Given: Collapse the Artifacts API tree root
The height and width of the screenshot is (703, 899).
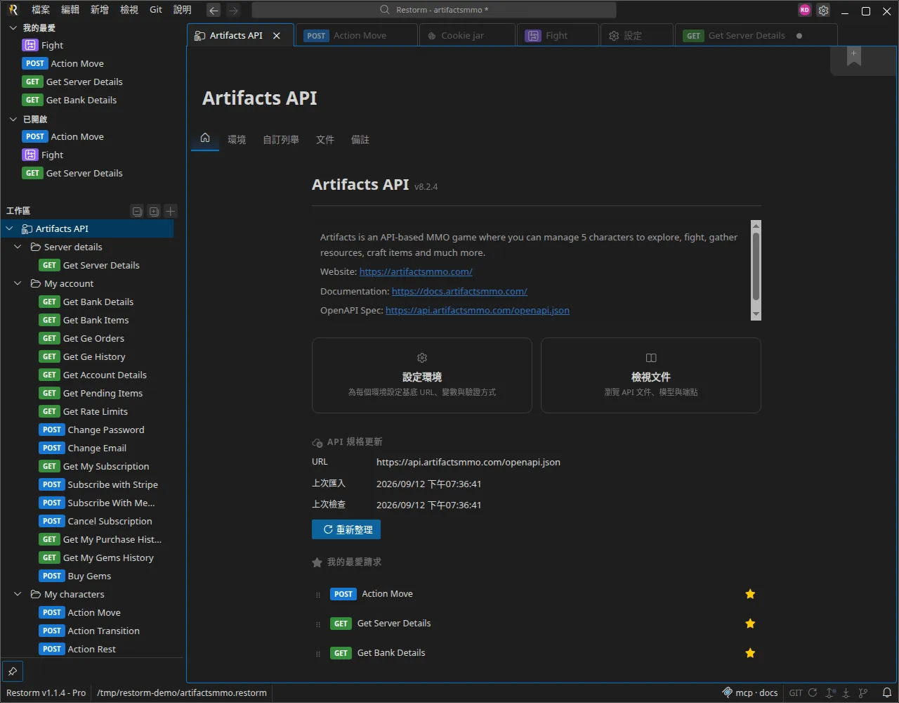Looking at the screenshot, I should 10,229.
